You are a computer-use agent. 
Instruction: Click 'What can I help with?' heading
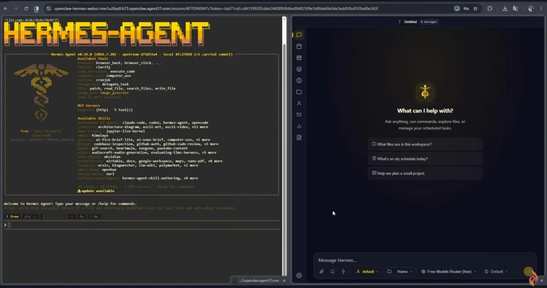tap(425, 111)
